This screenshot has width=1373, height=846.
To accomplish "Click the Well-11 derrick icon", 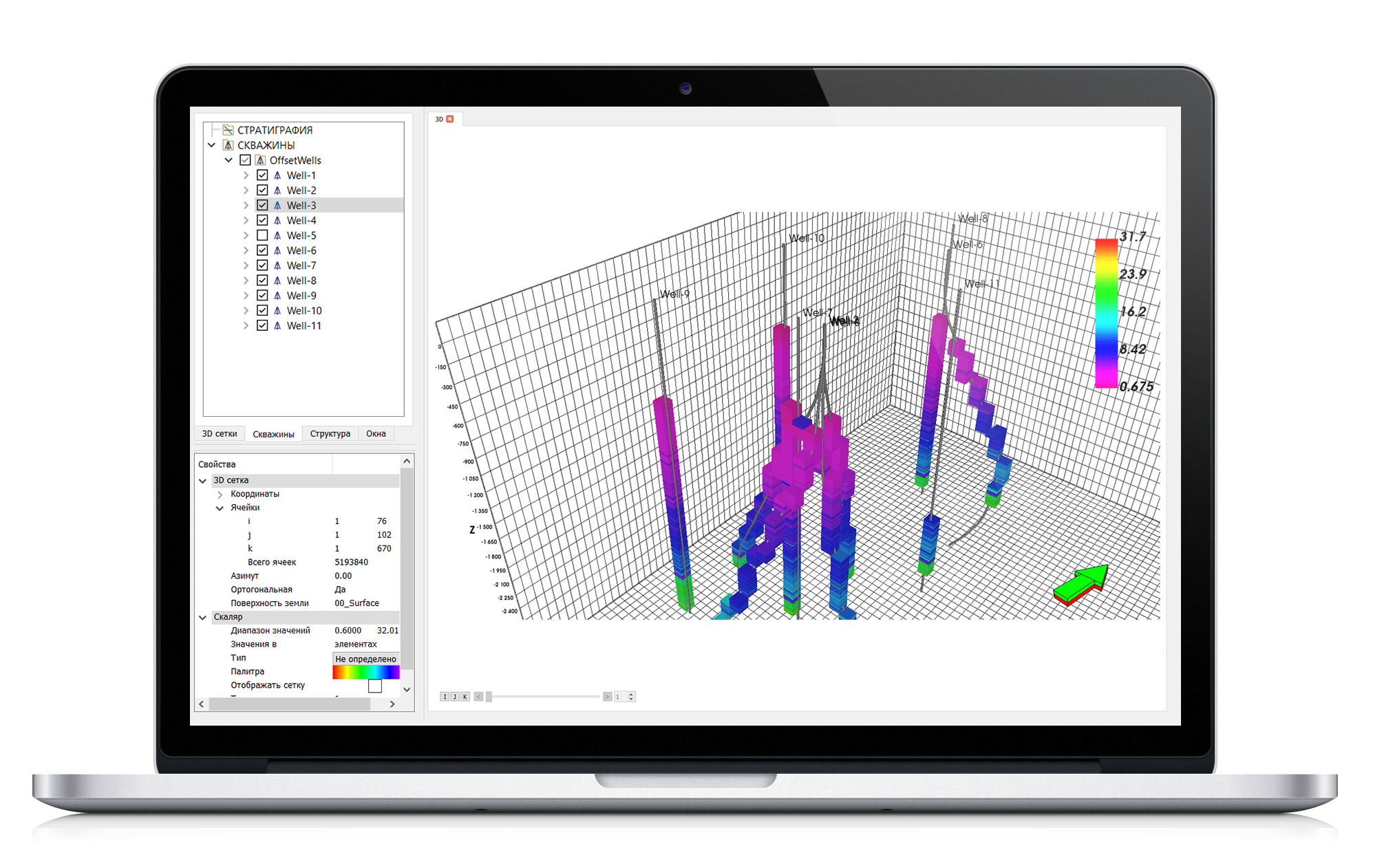I will click(x=277, y=326).
